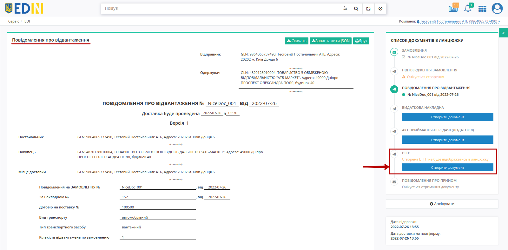508x250 pixels.
Task: Expand company selector Тестовий Постачальник АТБ
Action: (x=458, y=21)
